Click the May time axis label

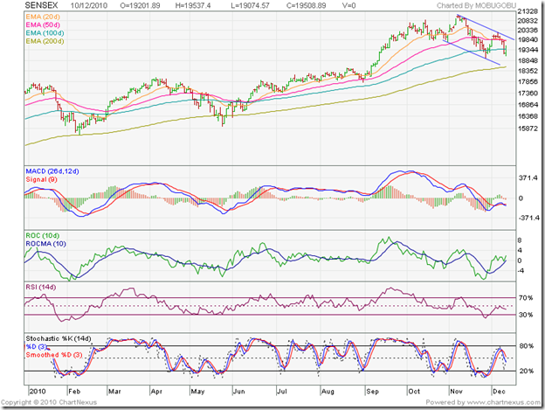(x=197, y=392)
